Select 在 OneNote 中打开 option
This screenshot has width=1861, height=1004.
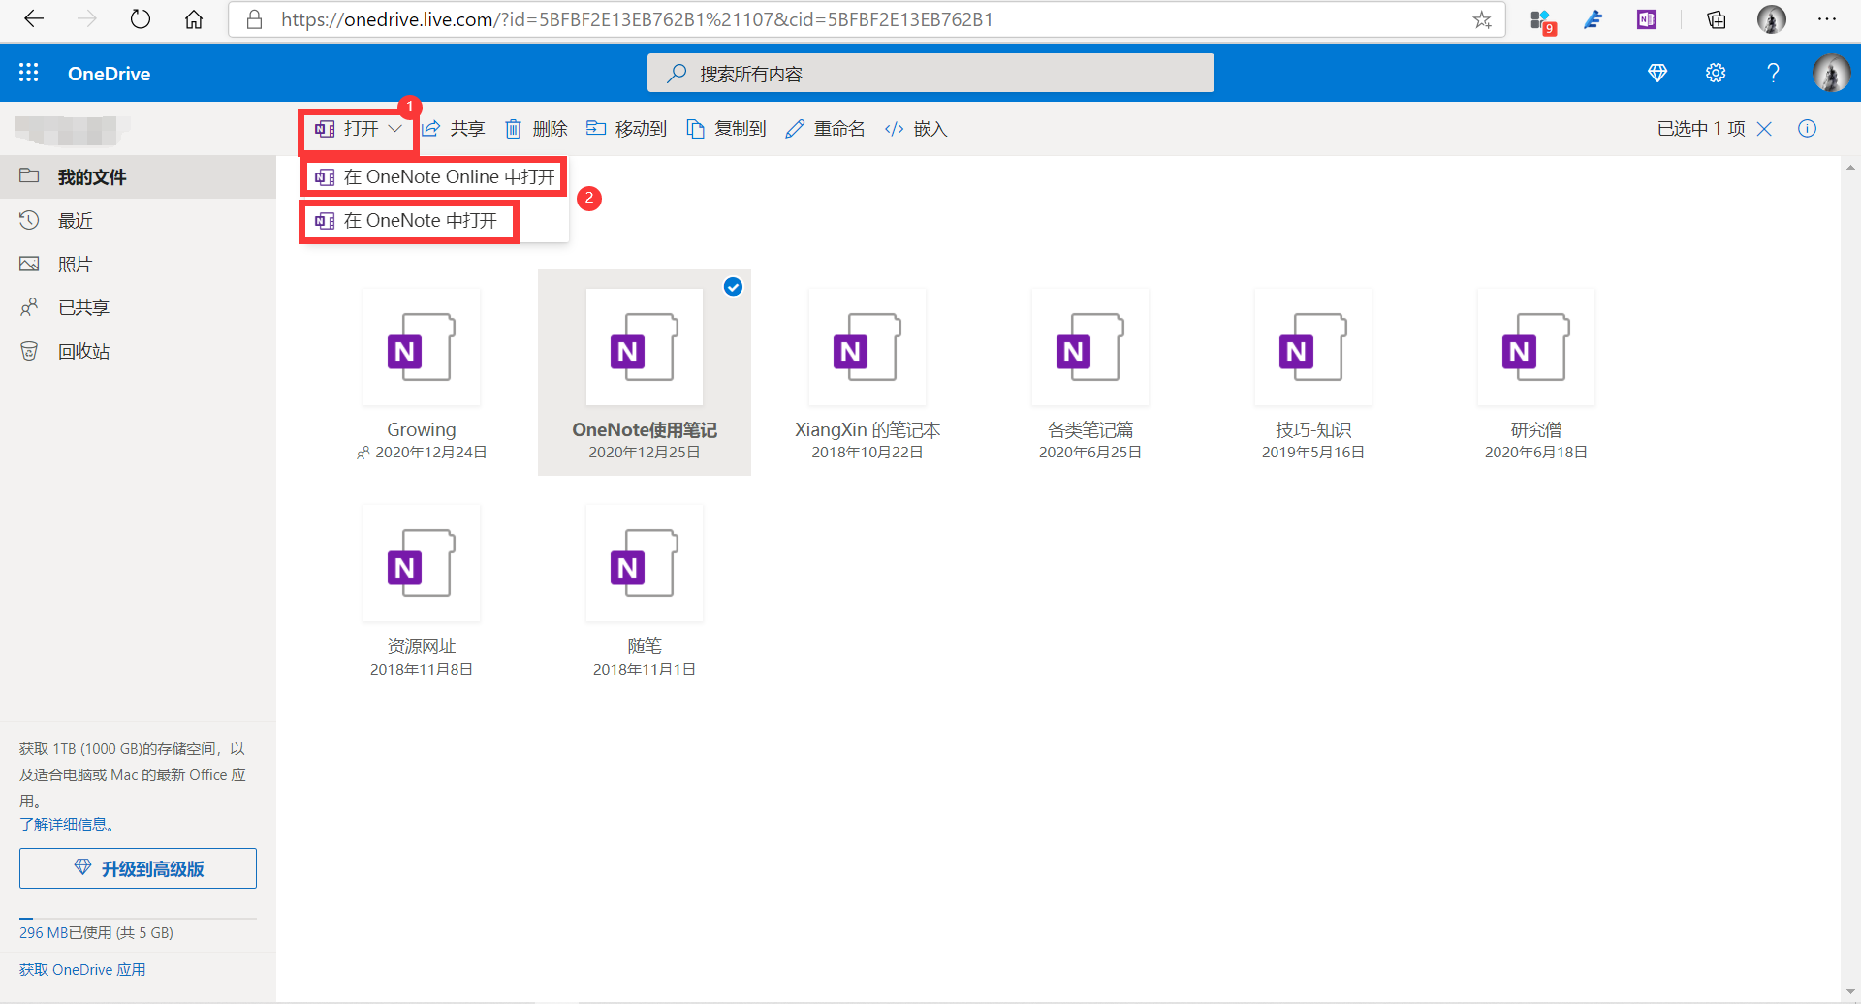pos(408,221)
